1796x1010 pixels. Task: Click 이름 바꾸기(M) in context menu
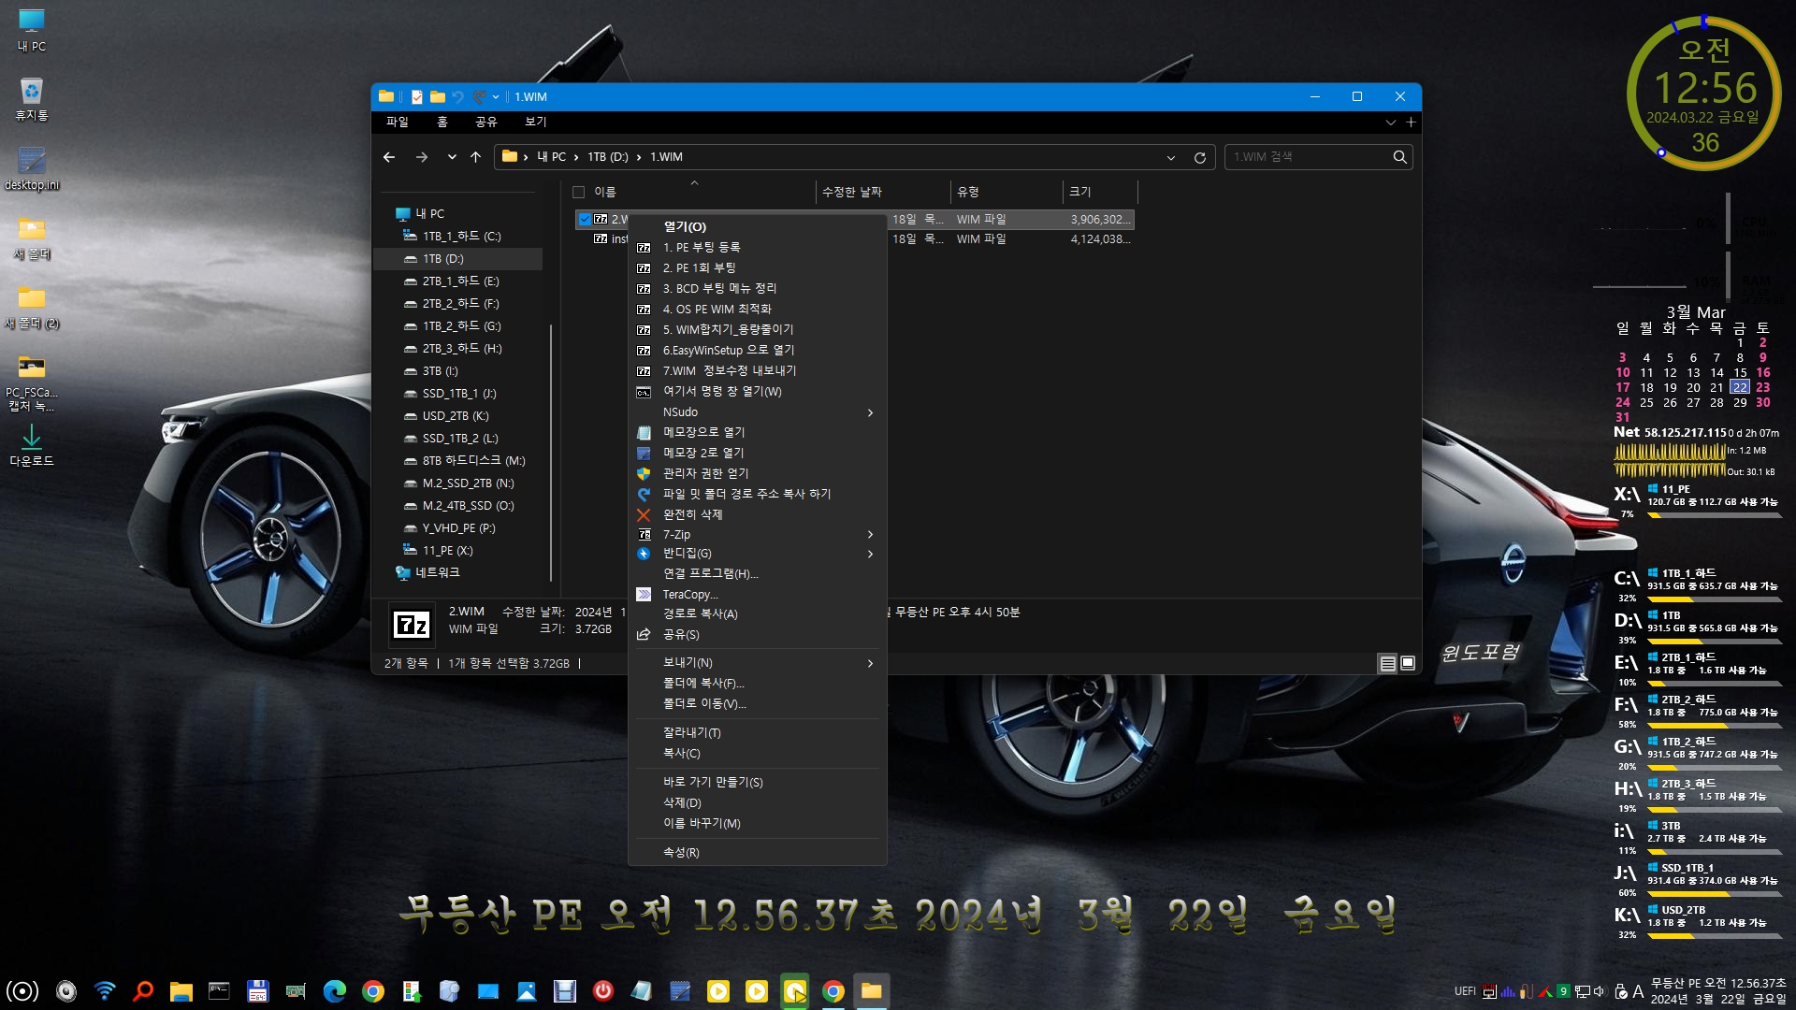click(758, 824)
